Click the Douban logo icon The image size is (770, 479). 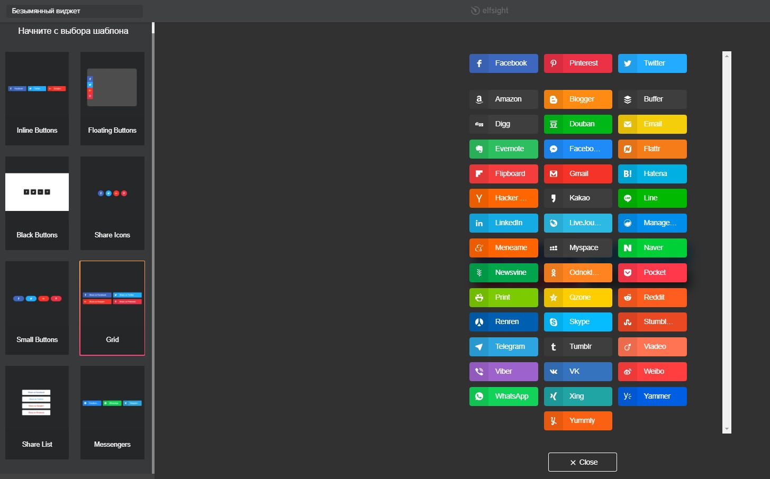pyautogui.click(x=554, y=124)
